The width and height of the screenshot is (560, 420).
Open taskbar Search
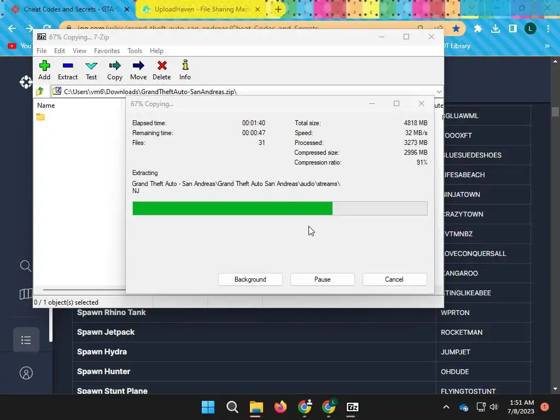232,407
